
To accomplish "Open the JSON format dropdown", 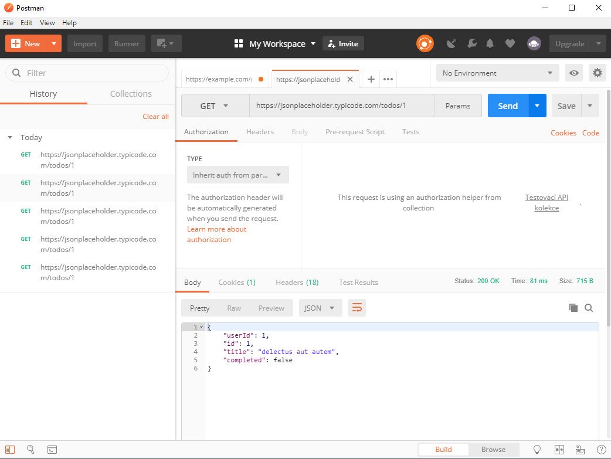I will point(320,308).
